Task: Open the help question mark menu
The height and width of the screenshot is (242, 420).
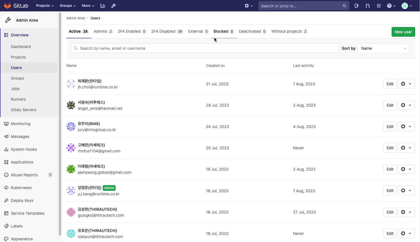Action: [391, 6]
